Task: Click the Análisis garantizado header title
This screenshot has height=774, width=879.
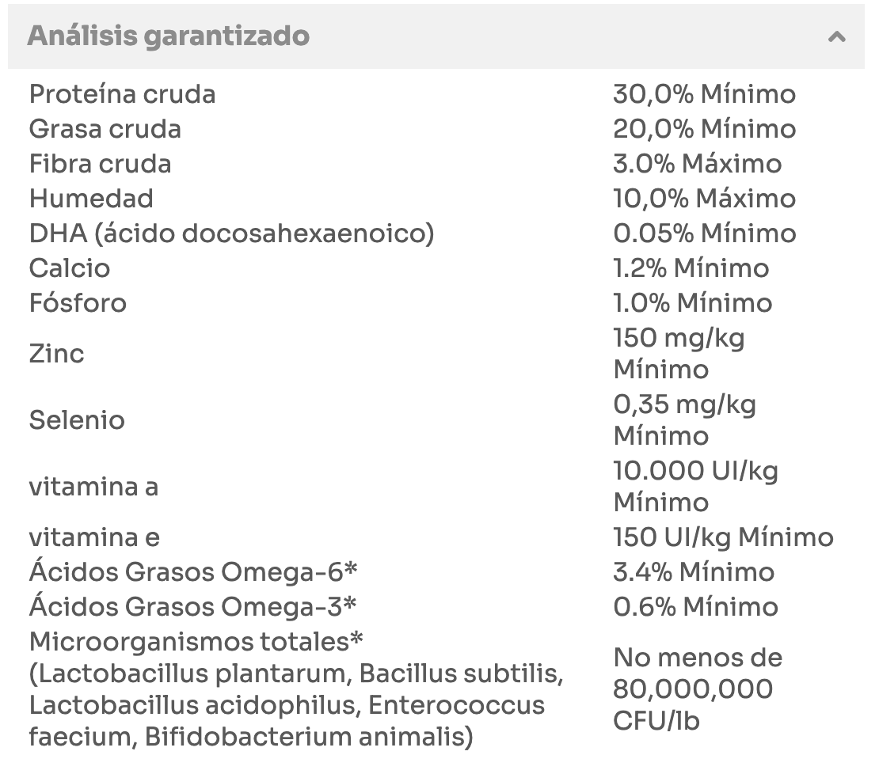Action: pyautogui.click(x=168, y=36)
